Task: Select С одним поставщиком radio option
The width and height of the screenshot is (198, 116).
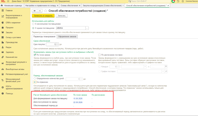Action: [x=33, y=28]
